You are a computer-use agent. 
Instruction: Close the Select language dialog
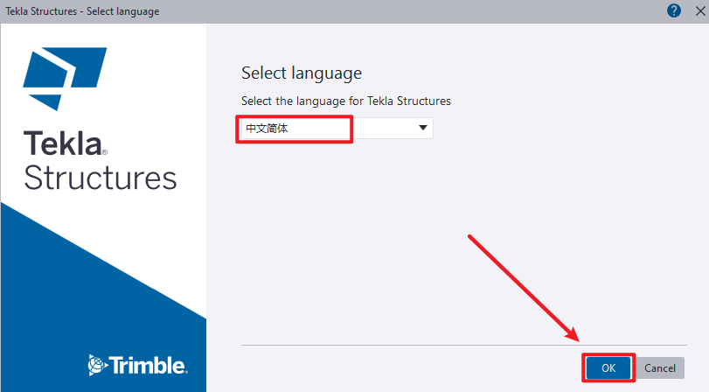(x=700, y=10)
